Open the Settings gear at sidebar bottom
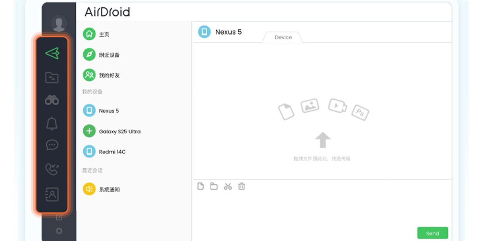Image resolution: width=483 pixels, height=241 pixels. 59,231
